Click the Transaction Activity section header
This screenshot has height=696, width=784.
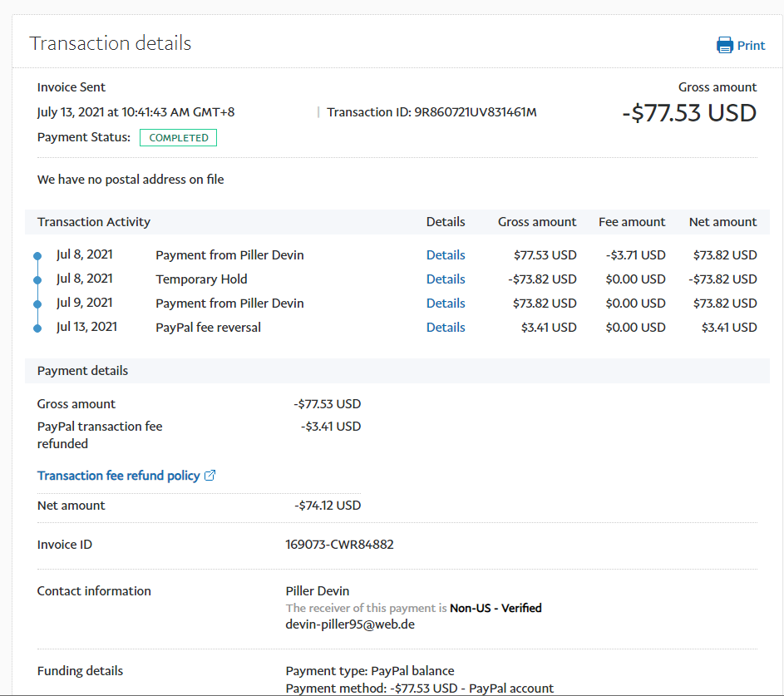coord(94,222)
